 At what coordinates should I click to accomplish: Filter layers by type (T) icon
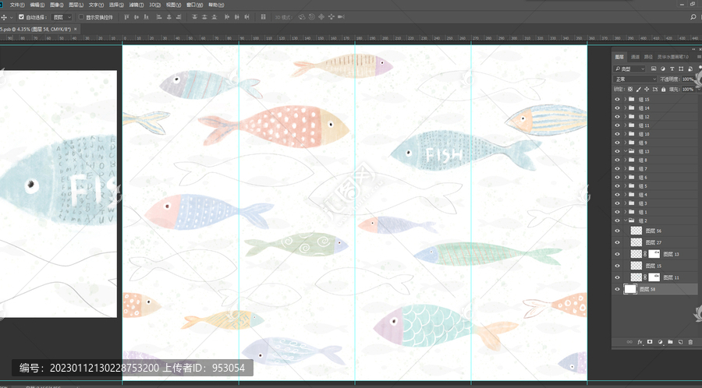pyautogui.click(x=672, y=69)
